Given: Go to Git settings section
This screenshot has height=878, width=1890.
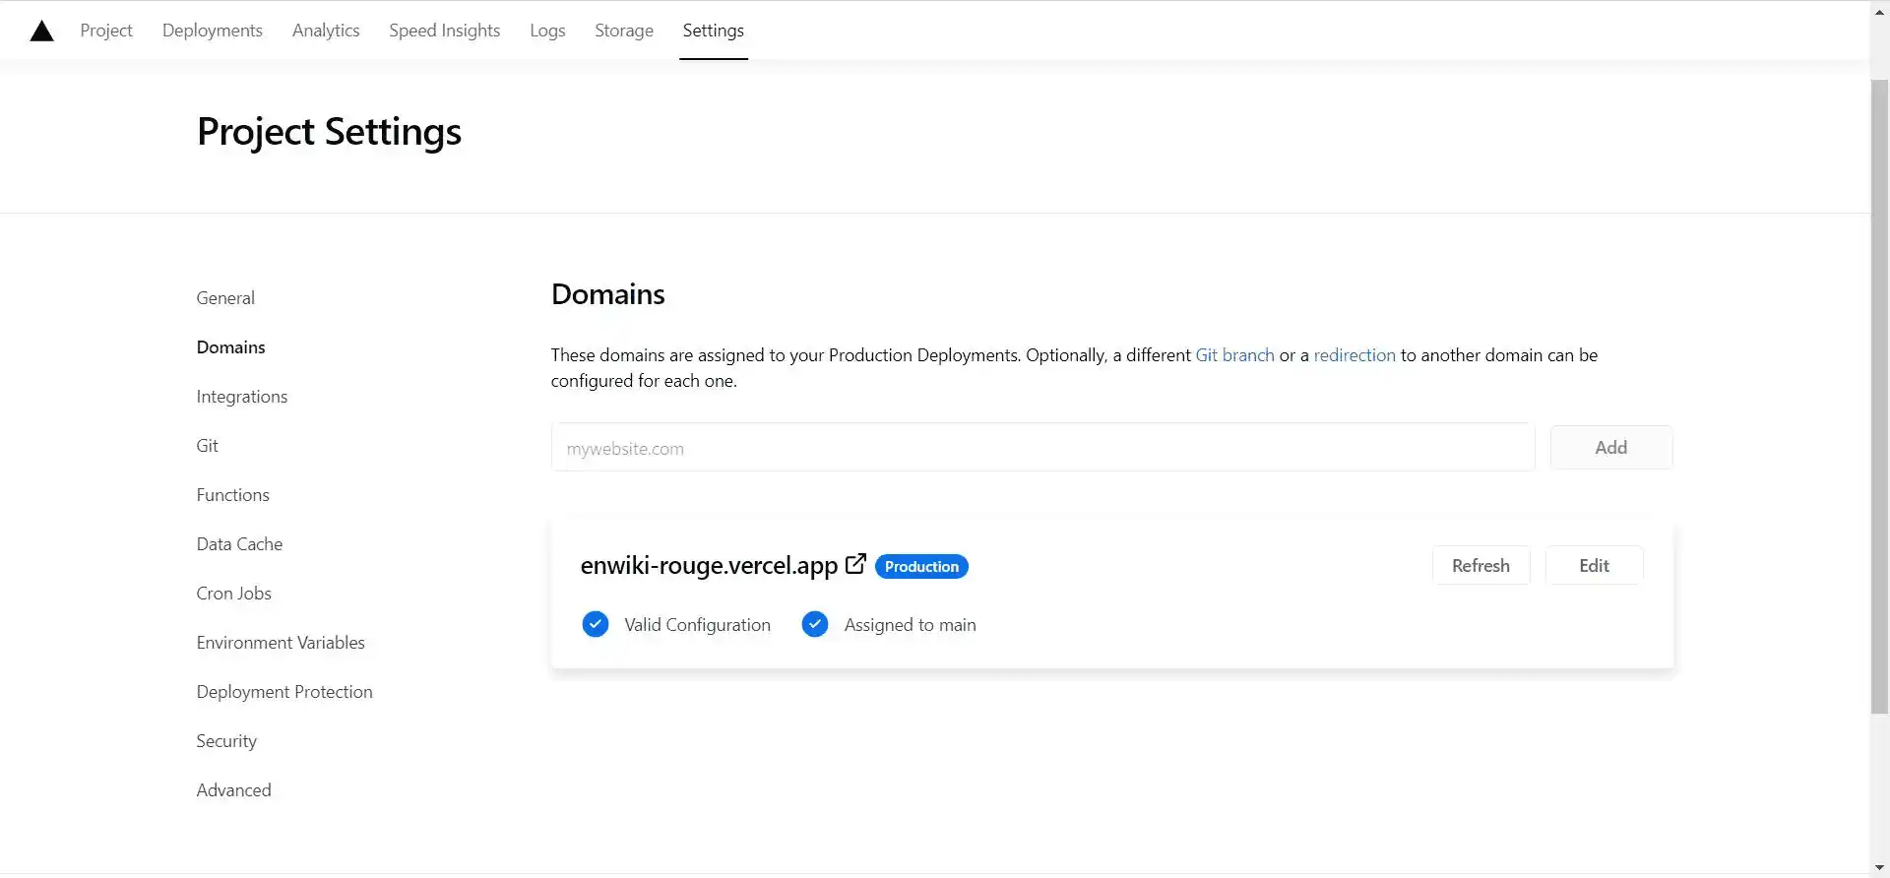Looking at the screenshot, I should [x=207, y=446].
